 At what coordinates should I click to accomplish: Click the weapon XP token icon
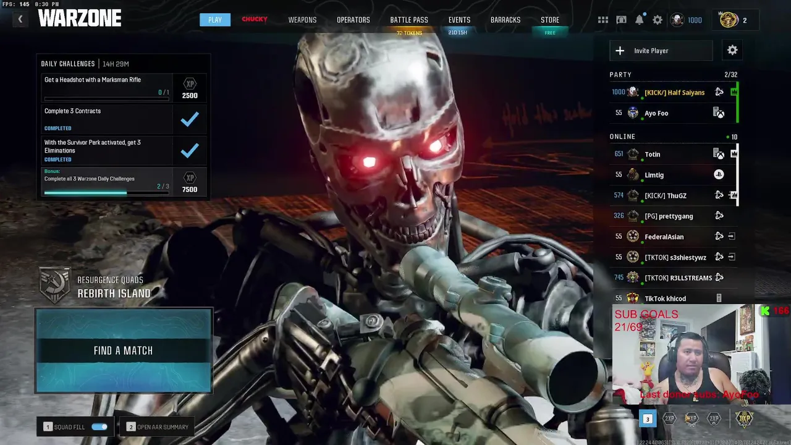(x=692, y=418)
